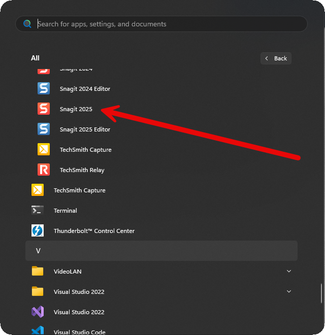Click the magnifier icon in search bar

(27, 24)
